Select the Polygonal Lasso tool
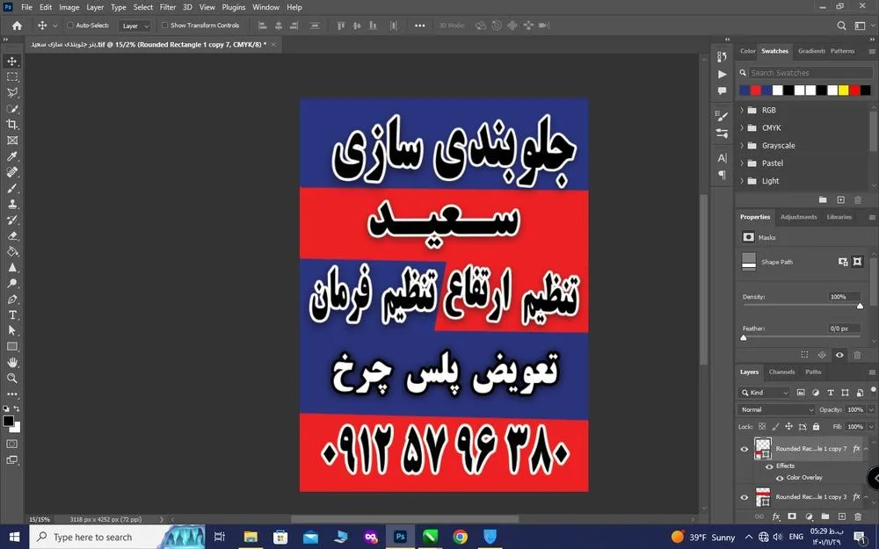 coord(11,92)
